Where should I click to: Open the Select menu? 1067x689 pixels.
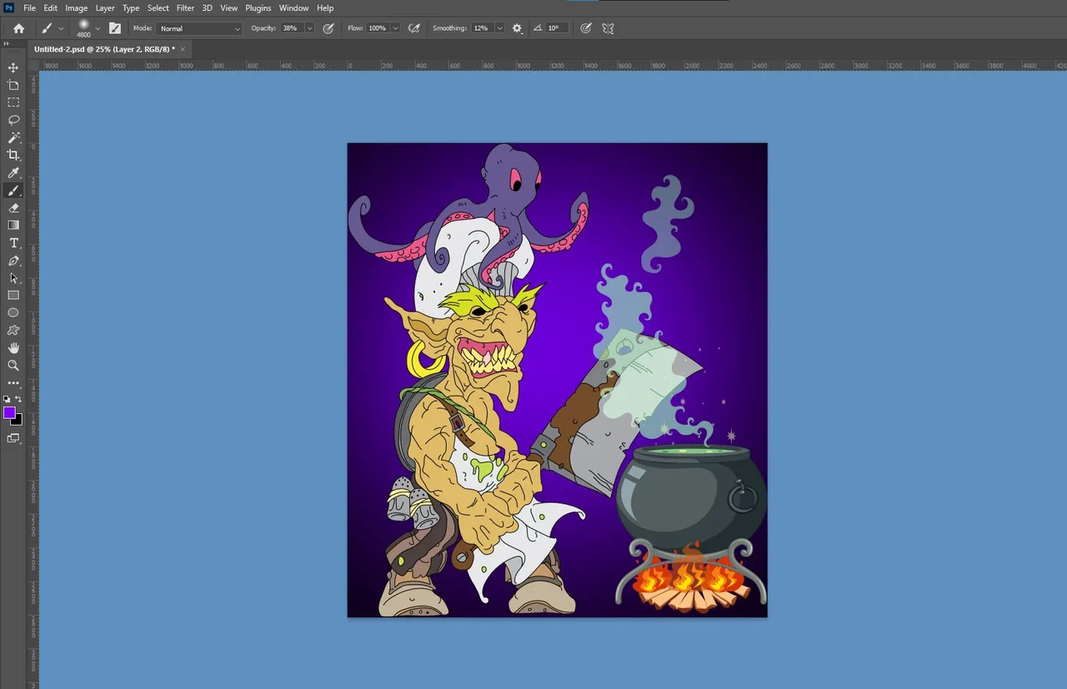pos(158,8)
